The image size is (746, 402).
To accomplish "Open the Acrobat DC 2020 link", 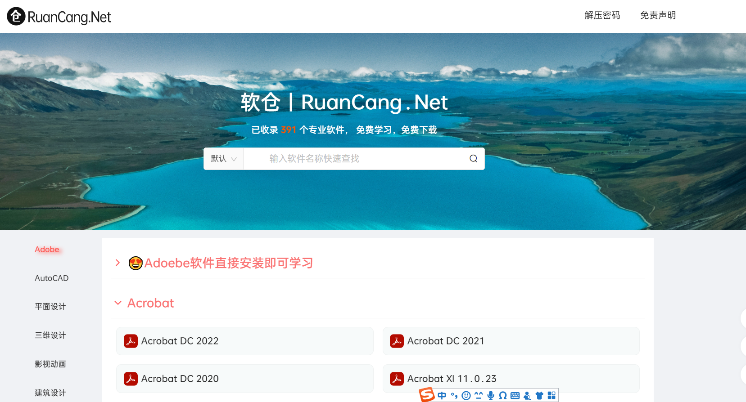I will click(x=180, y=379).
